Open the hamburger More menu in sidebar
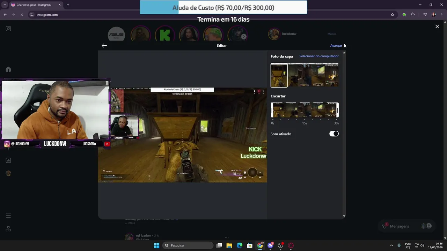This screenshot has height=251, width=447. pyautogui.click(x=8, y=216)
